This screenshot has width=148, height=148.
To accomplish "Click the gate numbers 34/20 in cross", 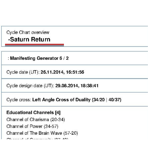I will pos(99,100).
